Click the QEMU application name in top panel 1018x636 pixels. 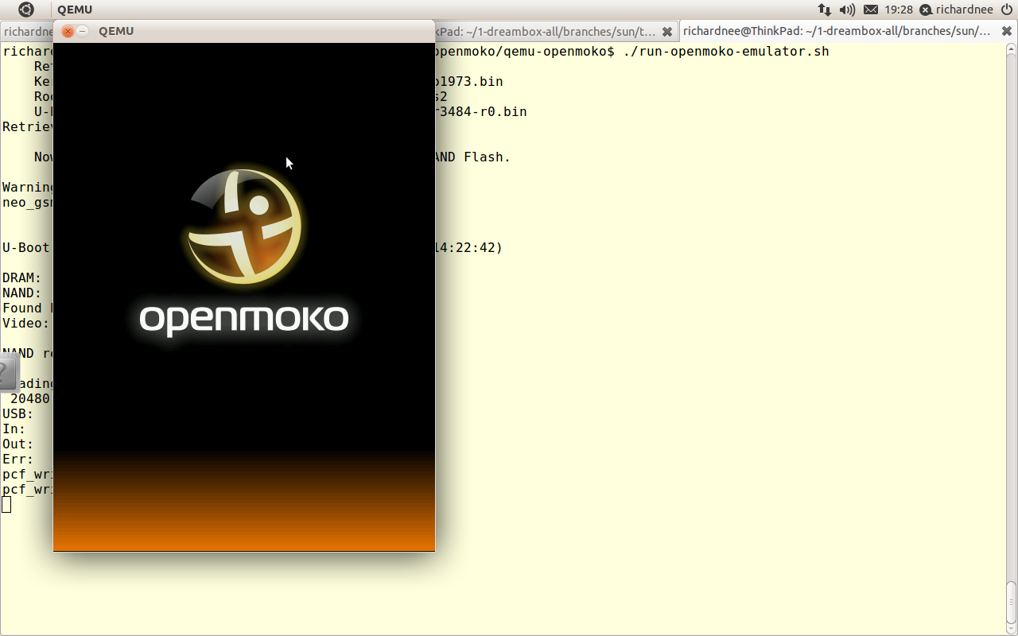pos(75,10)
